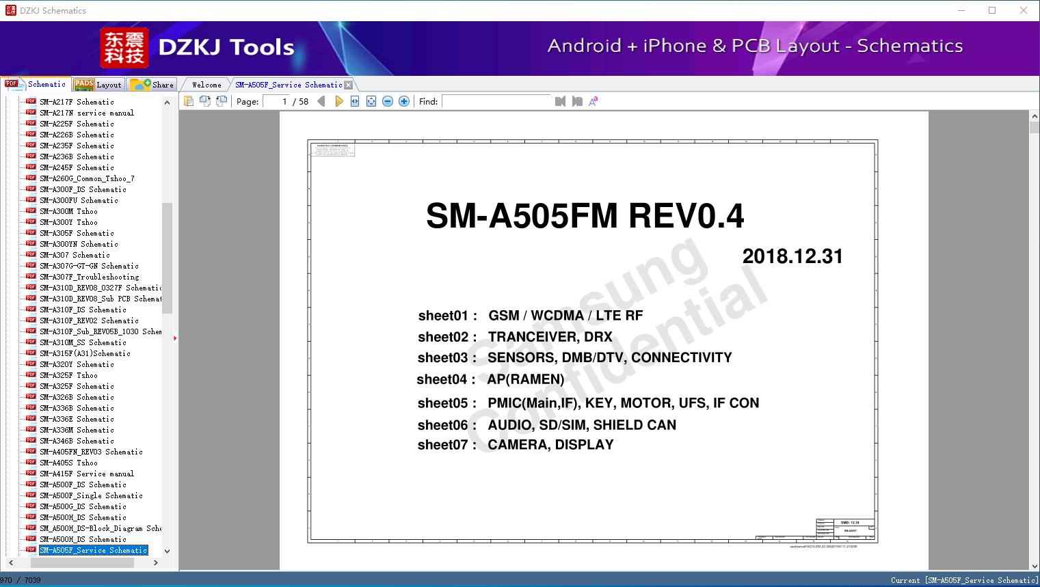Select SM-A415F Service manual
Viewport: 1040px width, 587px height.
click(87, 474)
